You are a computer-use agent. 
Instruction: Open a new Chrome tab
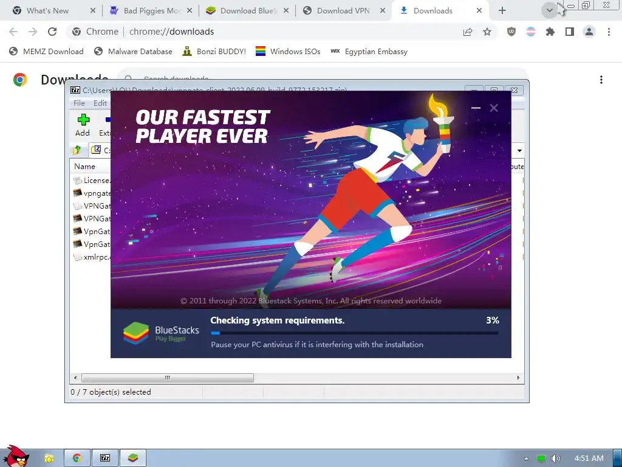(502, 11)
